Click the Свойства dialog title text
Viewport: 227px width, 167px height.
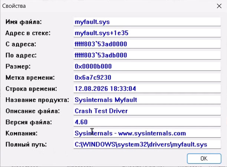[x=14, y=6]
